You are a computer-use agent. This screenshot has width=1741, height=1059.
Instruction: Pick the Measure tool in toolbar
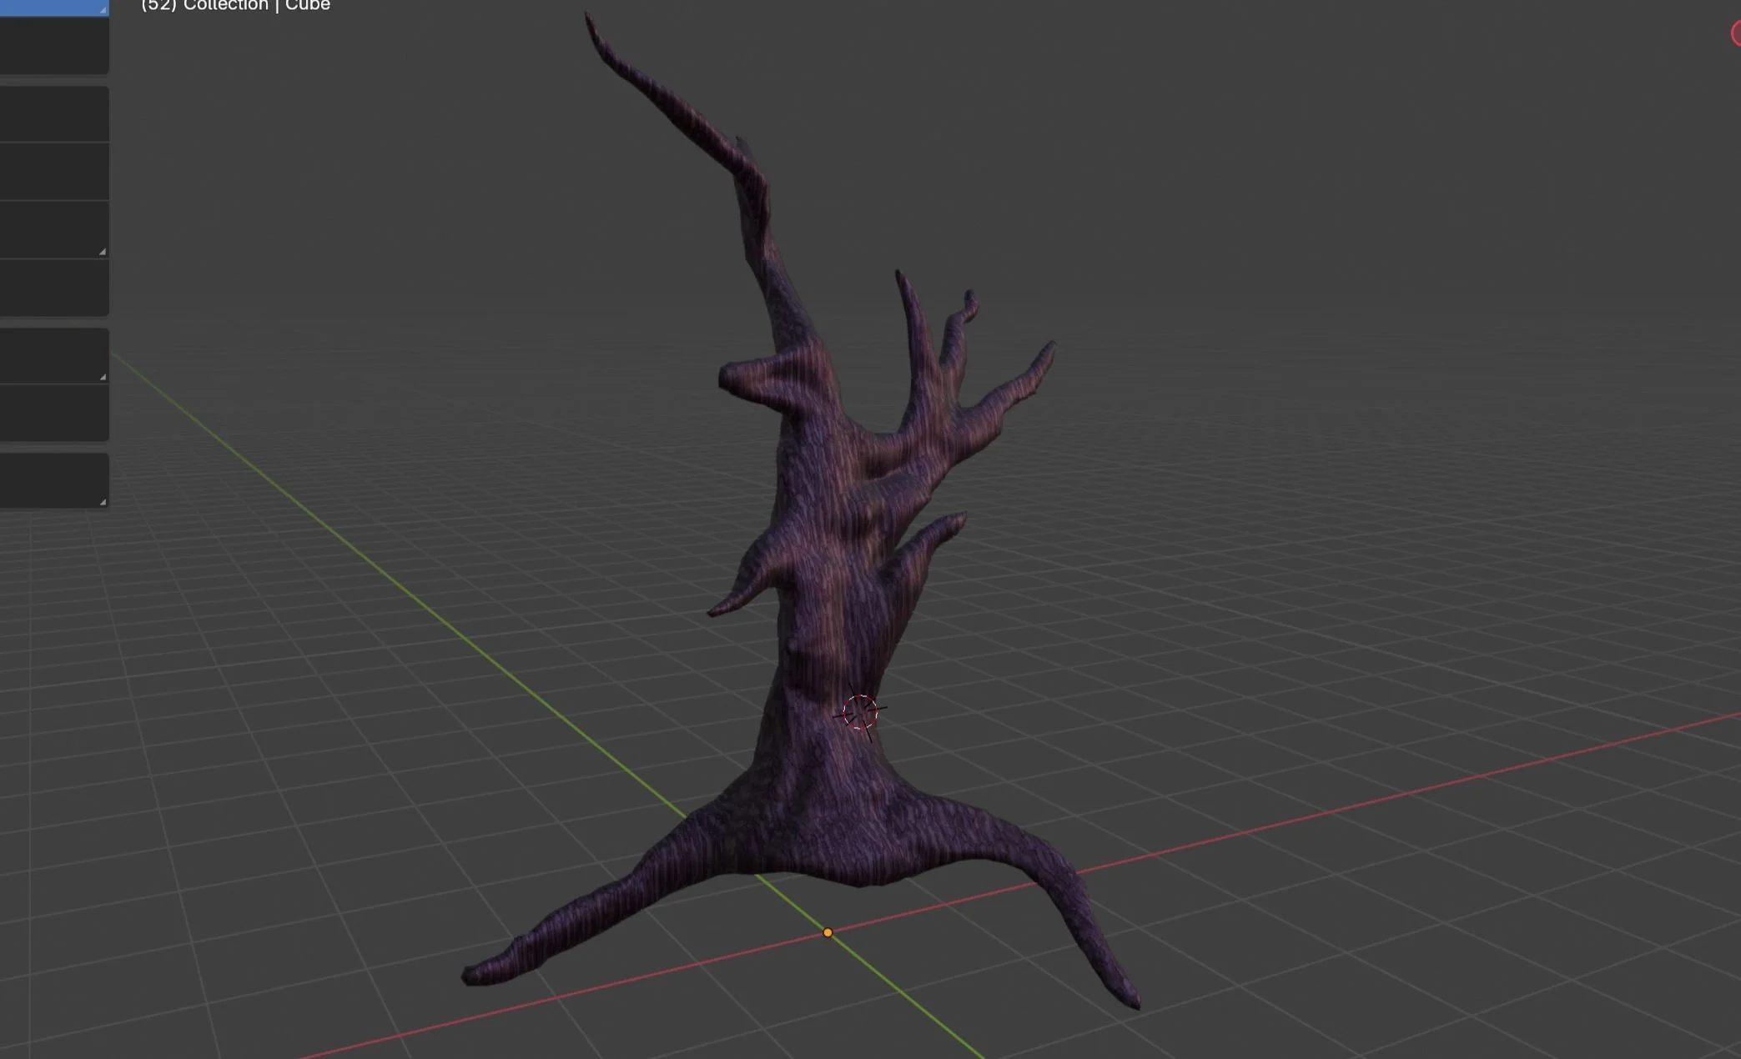pos(53,414)
